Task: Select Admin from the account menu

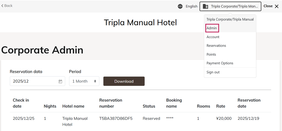Action: [212, 28]
